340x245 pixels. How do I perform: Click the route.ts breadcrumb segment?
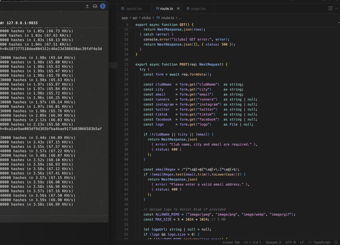(x=168, y=18)
